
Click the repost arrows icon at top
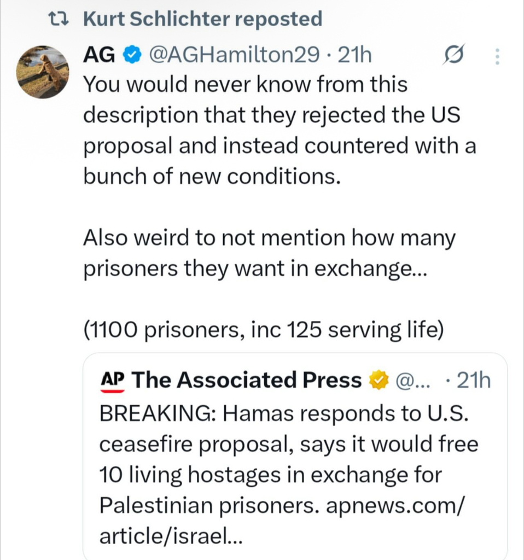59,20
